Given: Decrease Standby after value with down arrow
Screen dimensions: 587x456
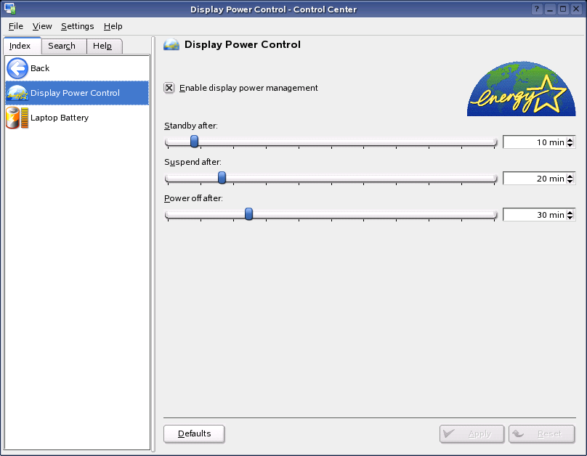Looking at the screenshot, I should click(x=570, y=144).
